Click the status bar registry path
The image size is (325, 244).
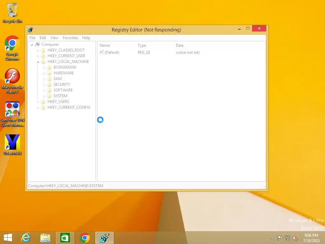tap(65, 186)
